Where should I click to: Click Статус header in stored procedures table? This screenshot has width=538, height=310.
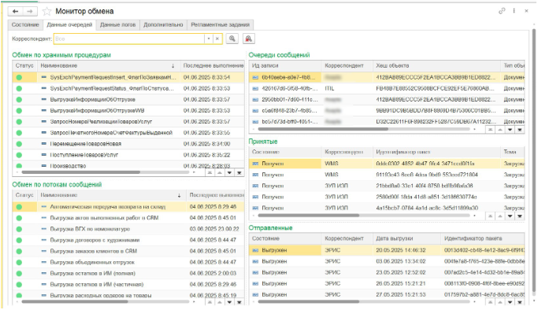click(x=24, y=65)
